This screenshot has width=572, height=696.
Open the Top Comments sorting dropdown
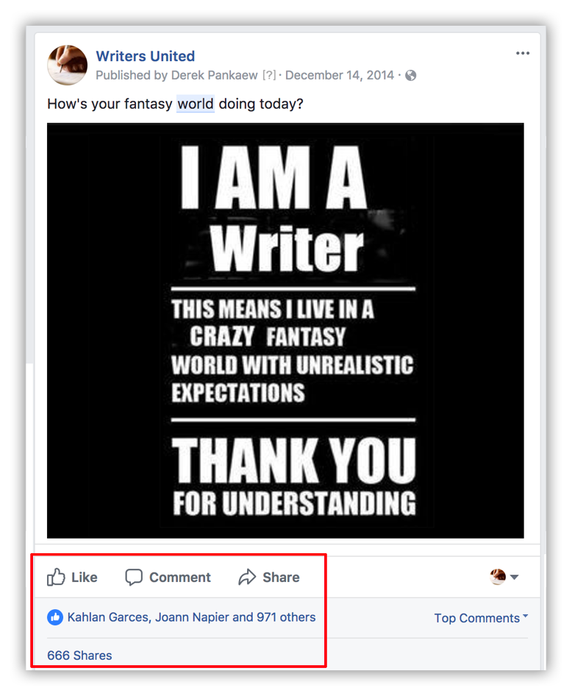coord(481,618)
